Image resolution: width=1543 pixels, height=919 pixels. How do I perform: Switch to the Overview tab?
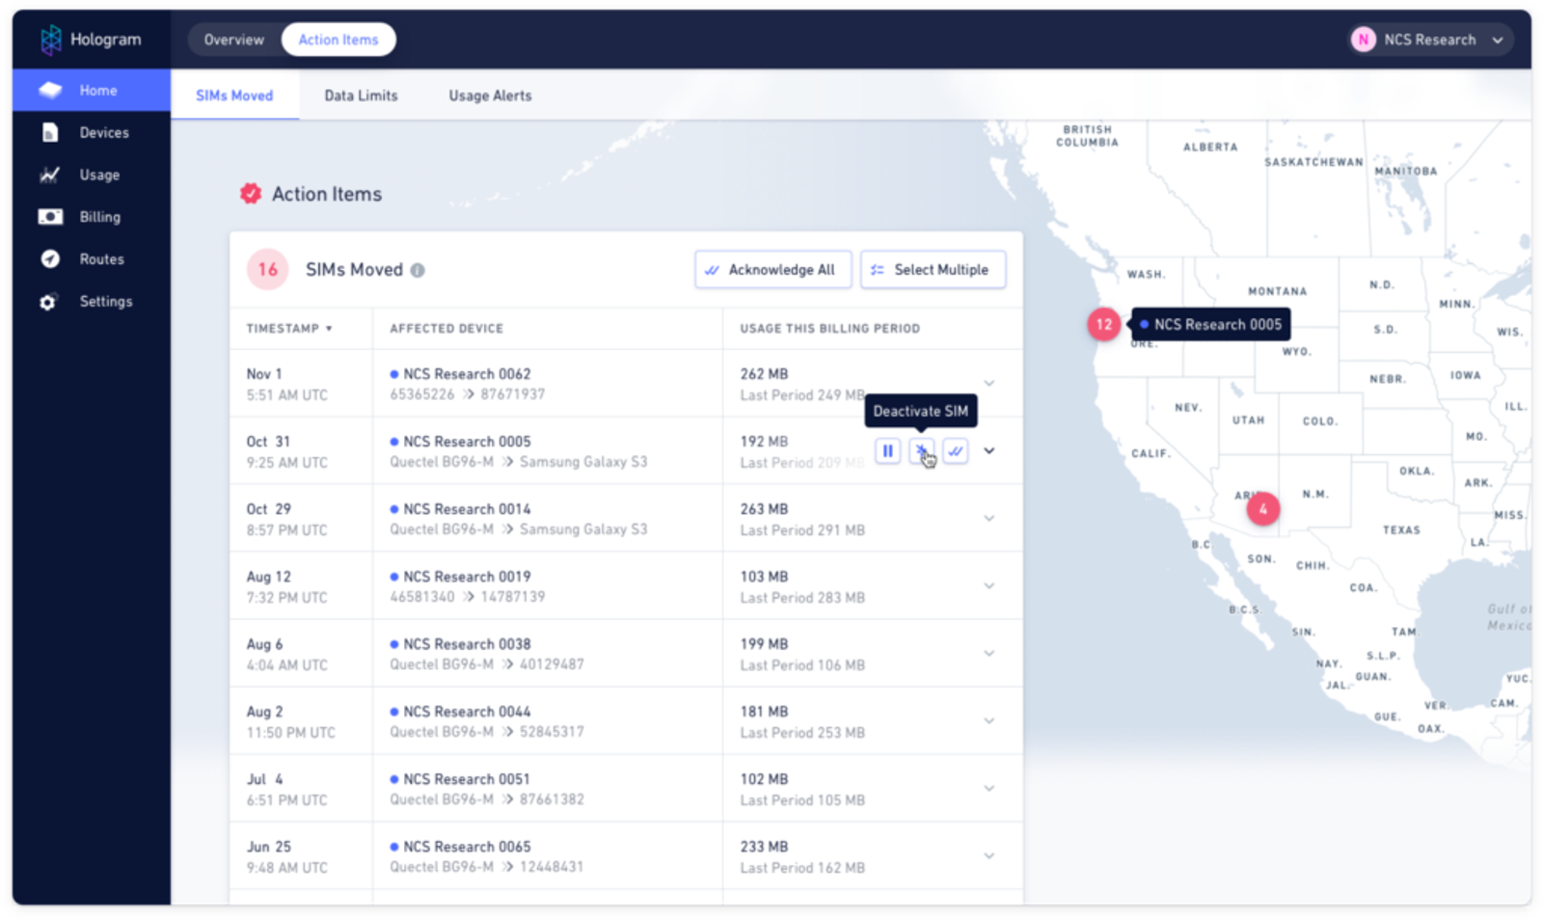[234, 40]
